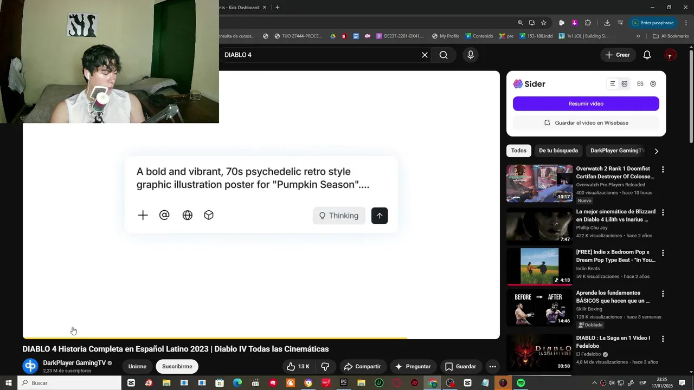The height and width of the screenshot is (390, 694).
Task: Open Spotify from the taskbar
Action: [x=520, y=383]
